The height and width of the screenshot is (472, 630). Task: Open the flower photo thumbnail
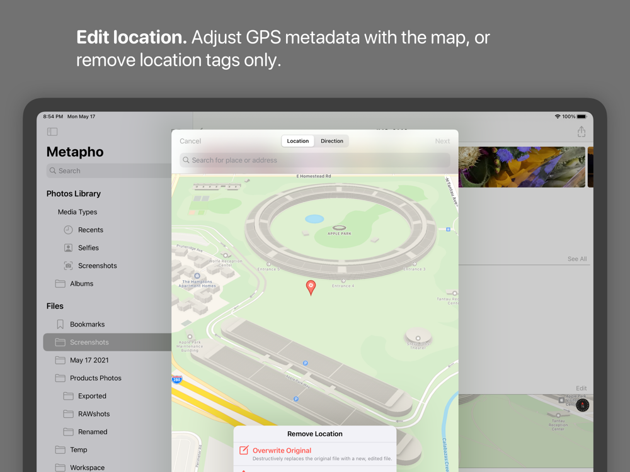[x=522, y=167]
